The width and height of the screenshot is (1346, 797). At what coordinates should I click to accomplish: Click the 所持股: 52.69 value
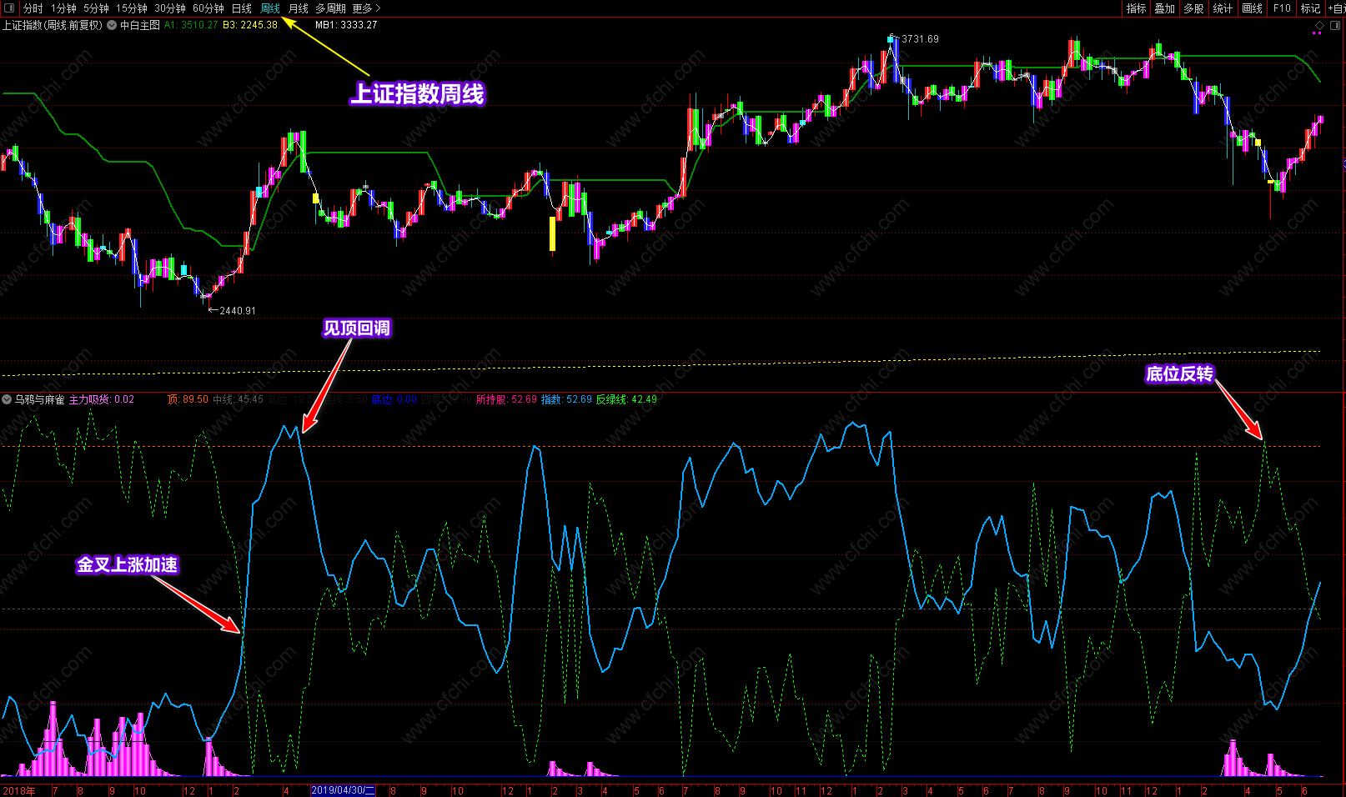click(x=506, y=399)
